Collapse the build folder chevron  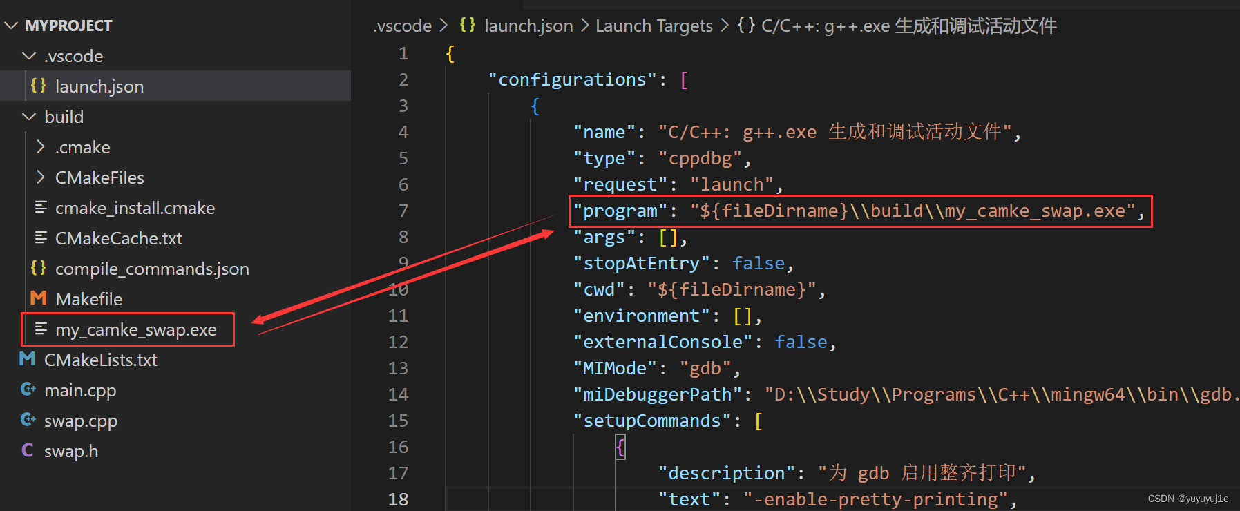(29, 117)
